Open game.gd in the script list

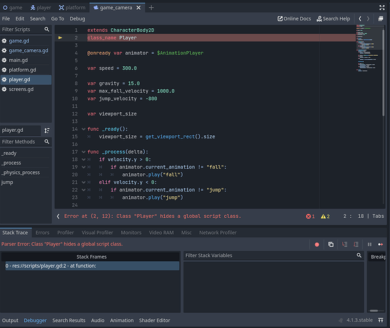click(x=26, y=41)
